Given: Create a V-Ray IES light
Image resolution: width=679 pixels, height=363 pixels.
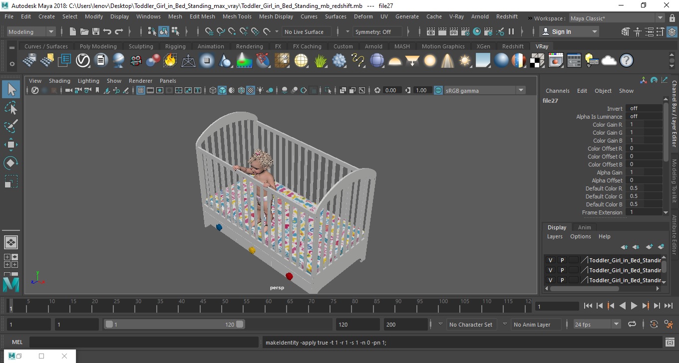Looking at the screenshot, I should tap(447, 61).
